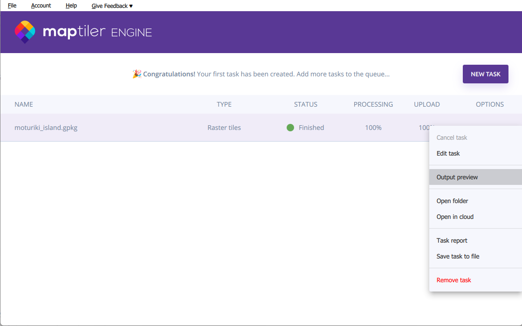This screenshot has height=326, width=522.
Task: Choose Edit task from context menu
Action: pos(448,153)
